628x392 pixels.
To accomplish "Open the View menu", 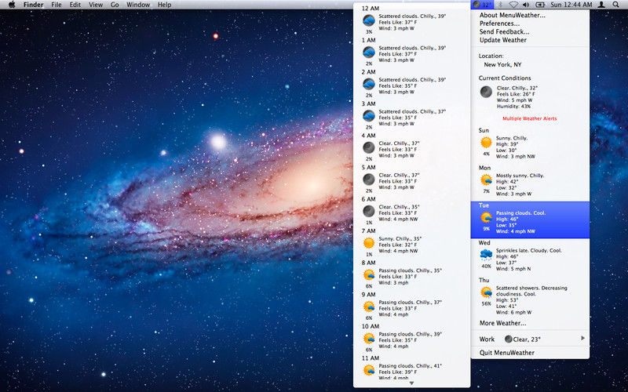I will (x=96, y=5).
